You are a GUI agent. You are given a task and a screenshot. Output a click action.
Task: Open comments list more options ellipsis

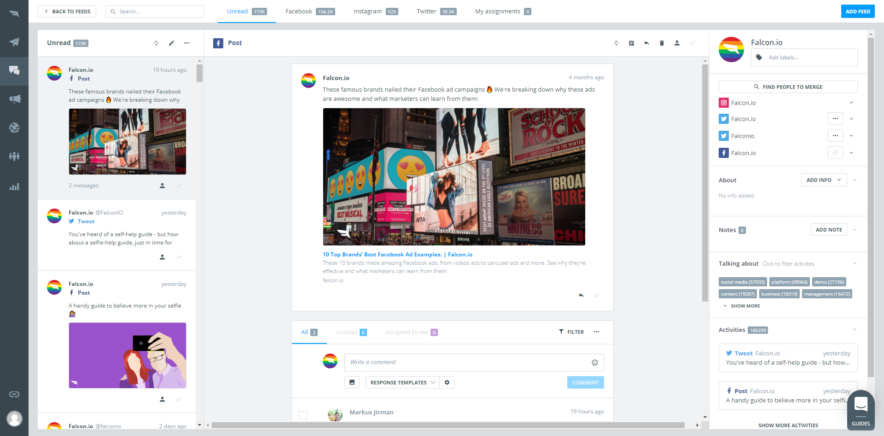[x=596, y=332]
